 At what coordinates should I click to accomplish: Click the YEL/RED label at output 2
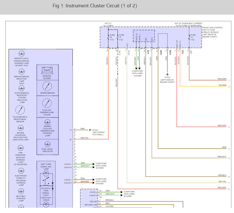pyautogui.click(x=222, y=85)
